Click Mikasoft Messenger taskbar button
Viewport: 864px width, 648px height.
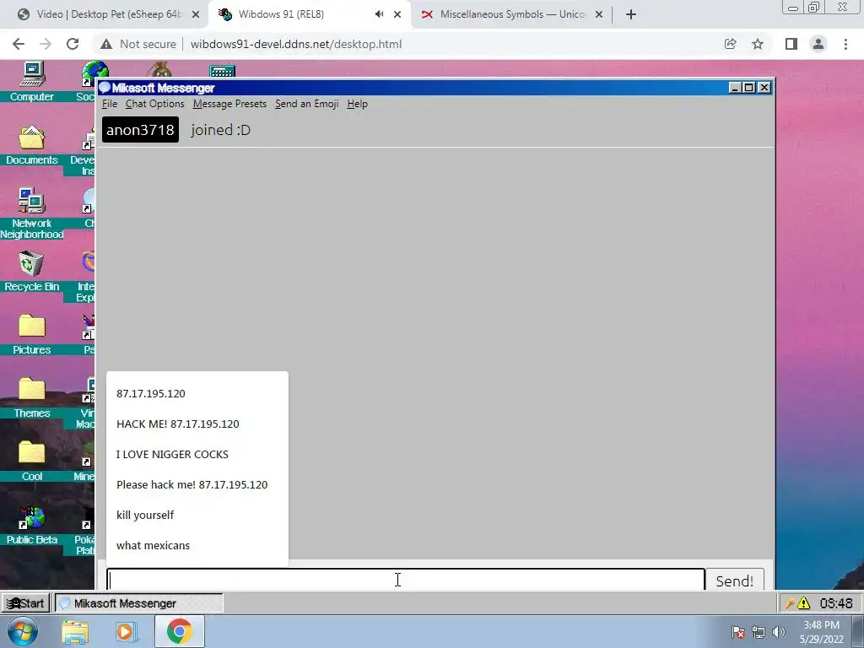click(x=139, y=603)
